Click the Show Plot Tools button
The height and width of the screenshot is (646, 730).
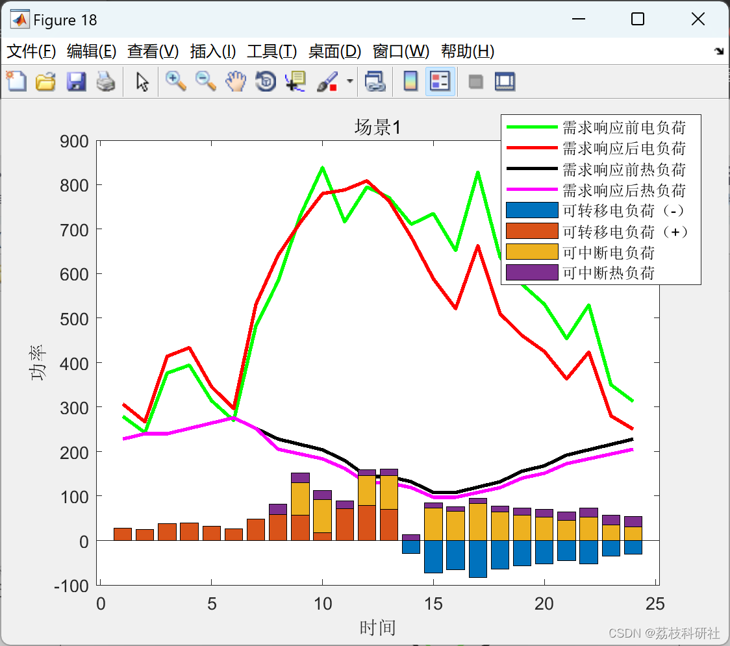[505, 81]
